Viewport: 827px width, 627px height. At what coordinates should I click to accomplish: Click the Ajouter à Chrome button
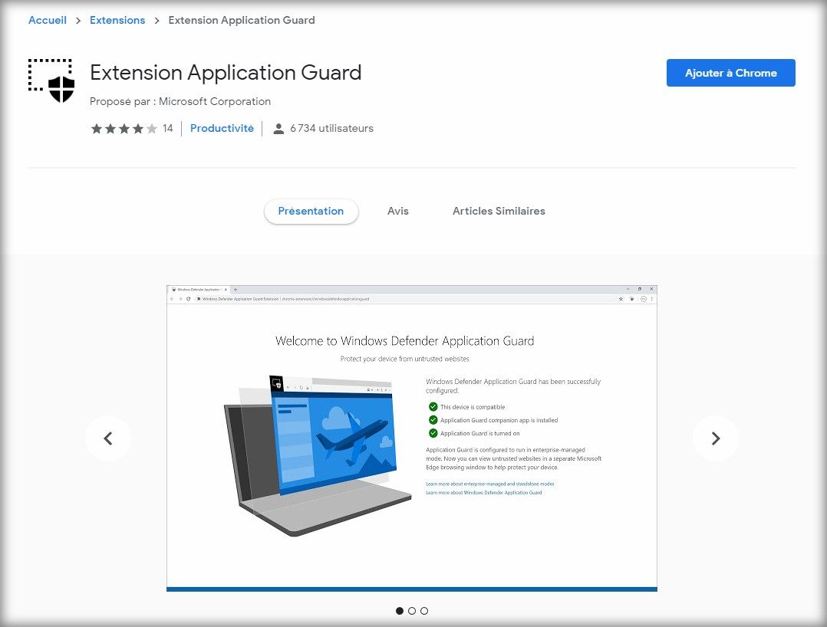(x=730, y=73)
